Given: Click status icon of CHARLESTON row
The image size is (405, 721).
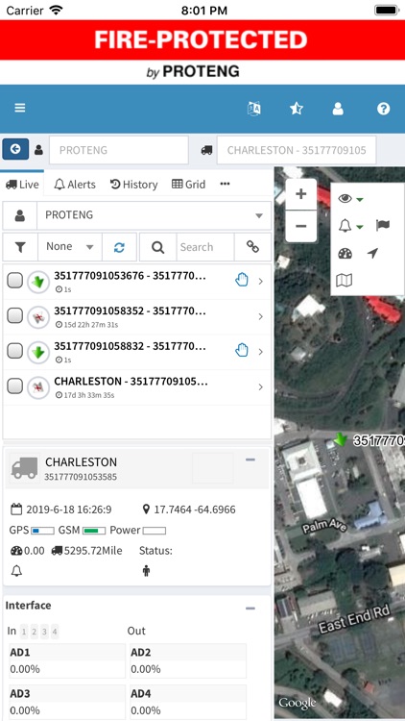Looking at the screenshot, I should coord(38,387).
